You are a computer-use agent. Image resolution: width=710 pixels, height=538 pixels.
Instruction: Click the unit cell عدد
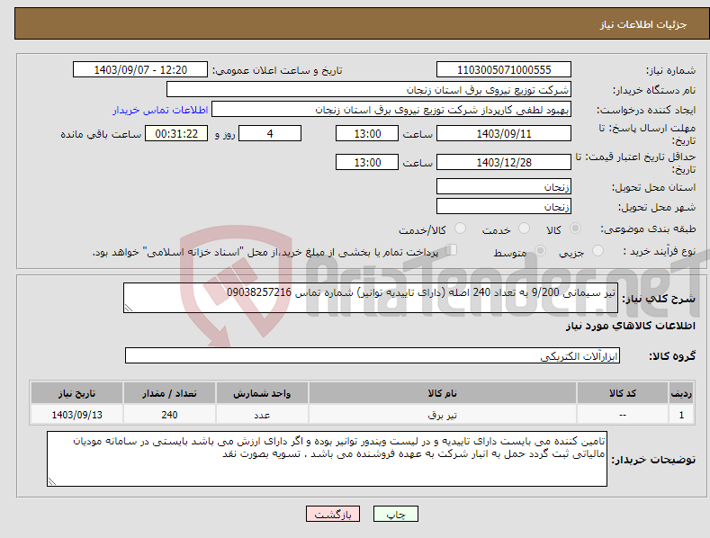(262, 415)
